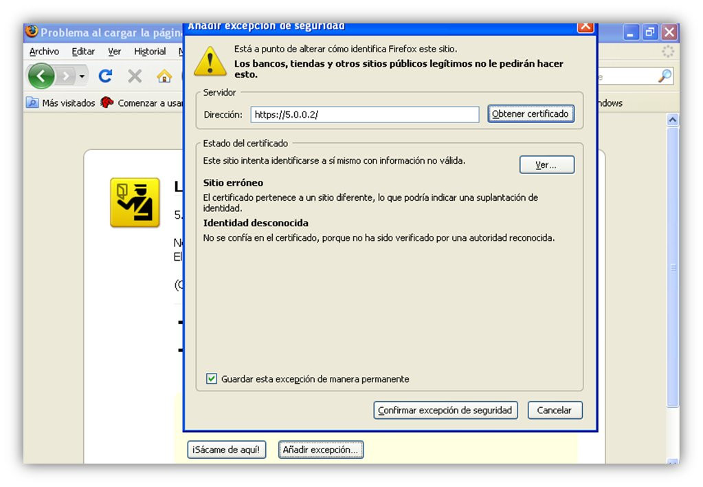Open the Historial menu
The image size is (703, 487).
(x=150, y=52)
